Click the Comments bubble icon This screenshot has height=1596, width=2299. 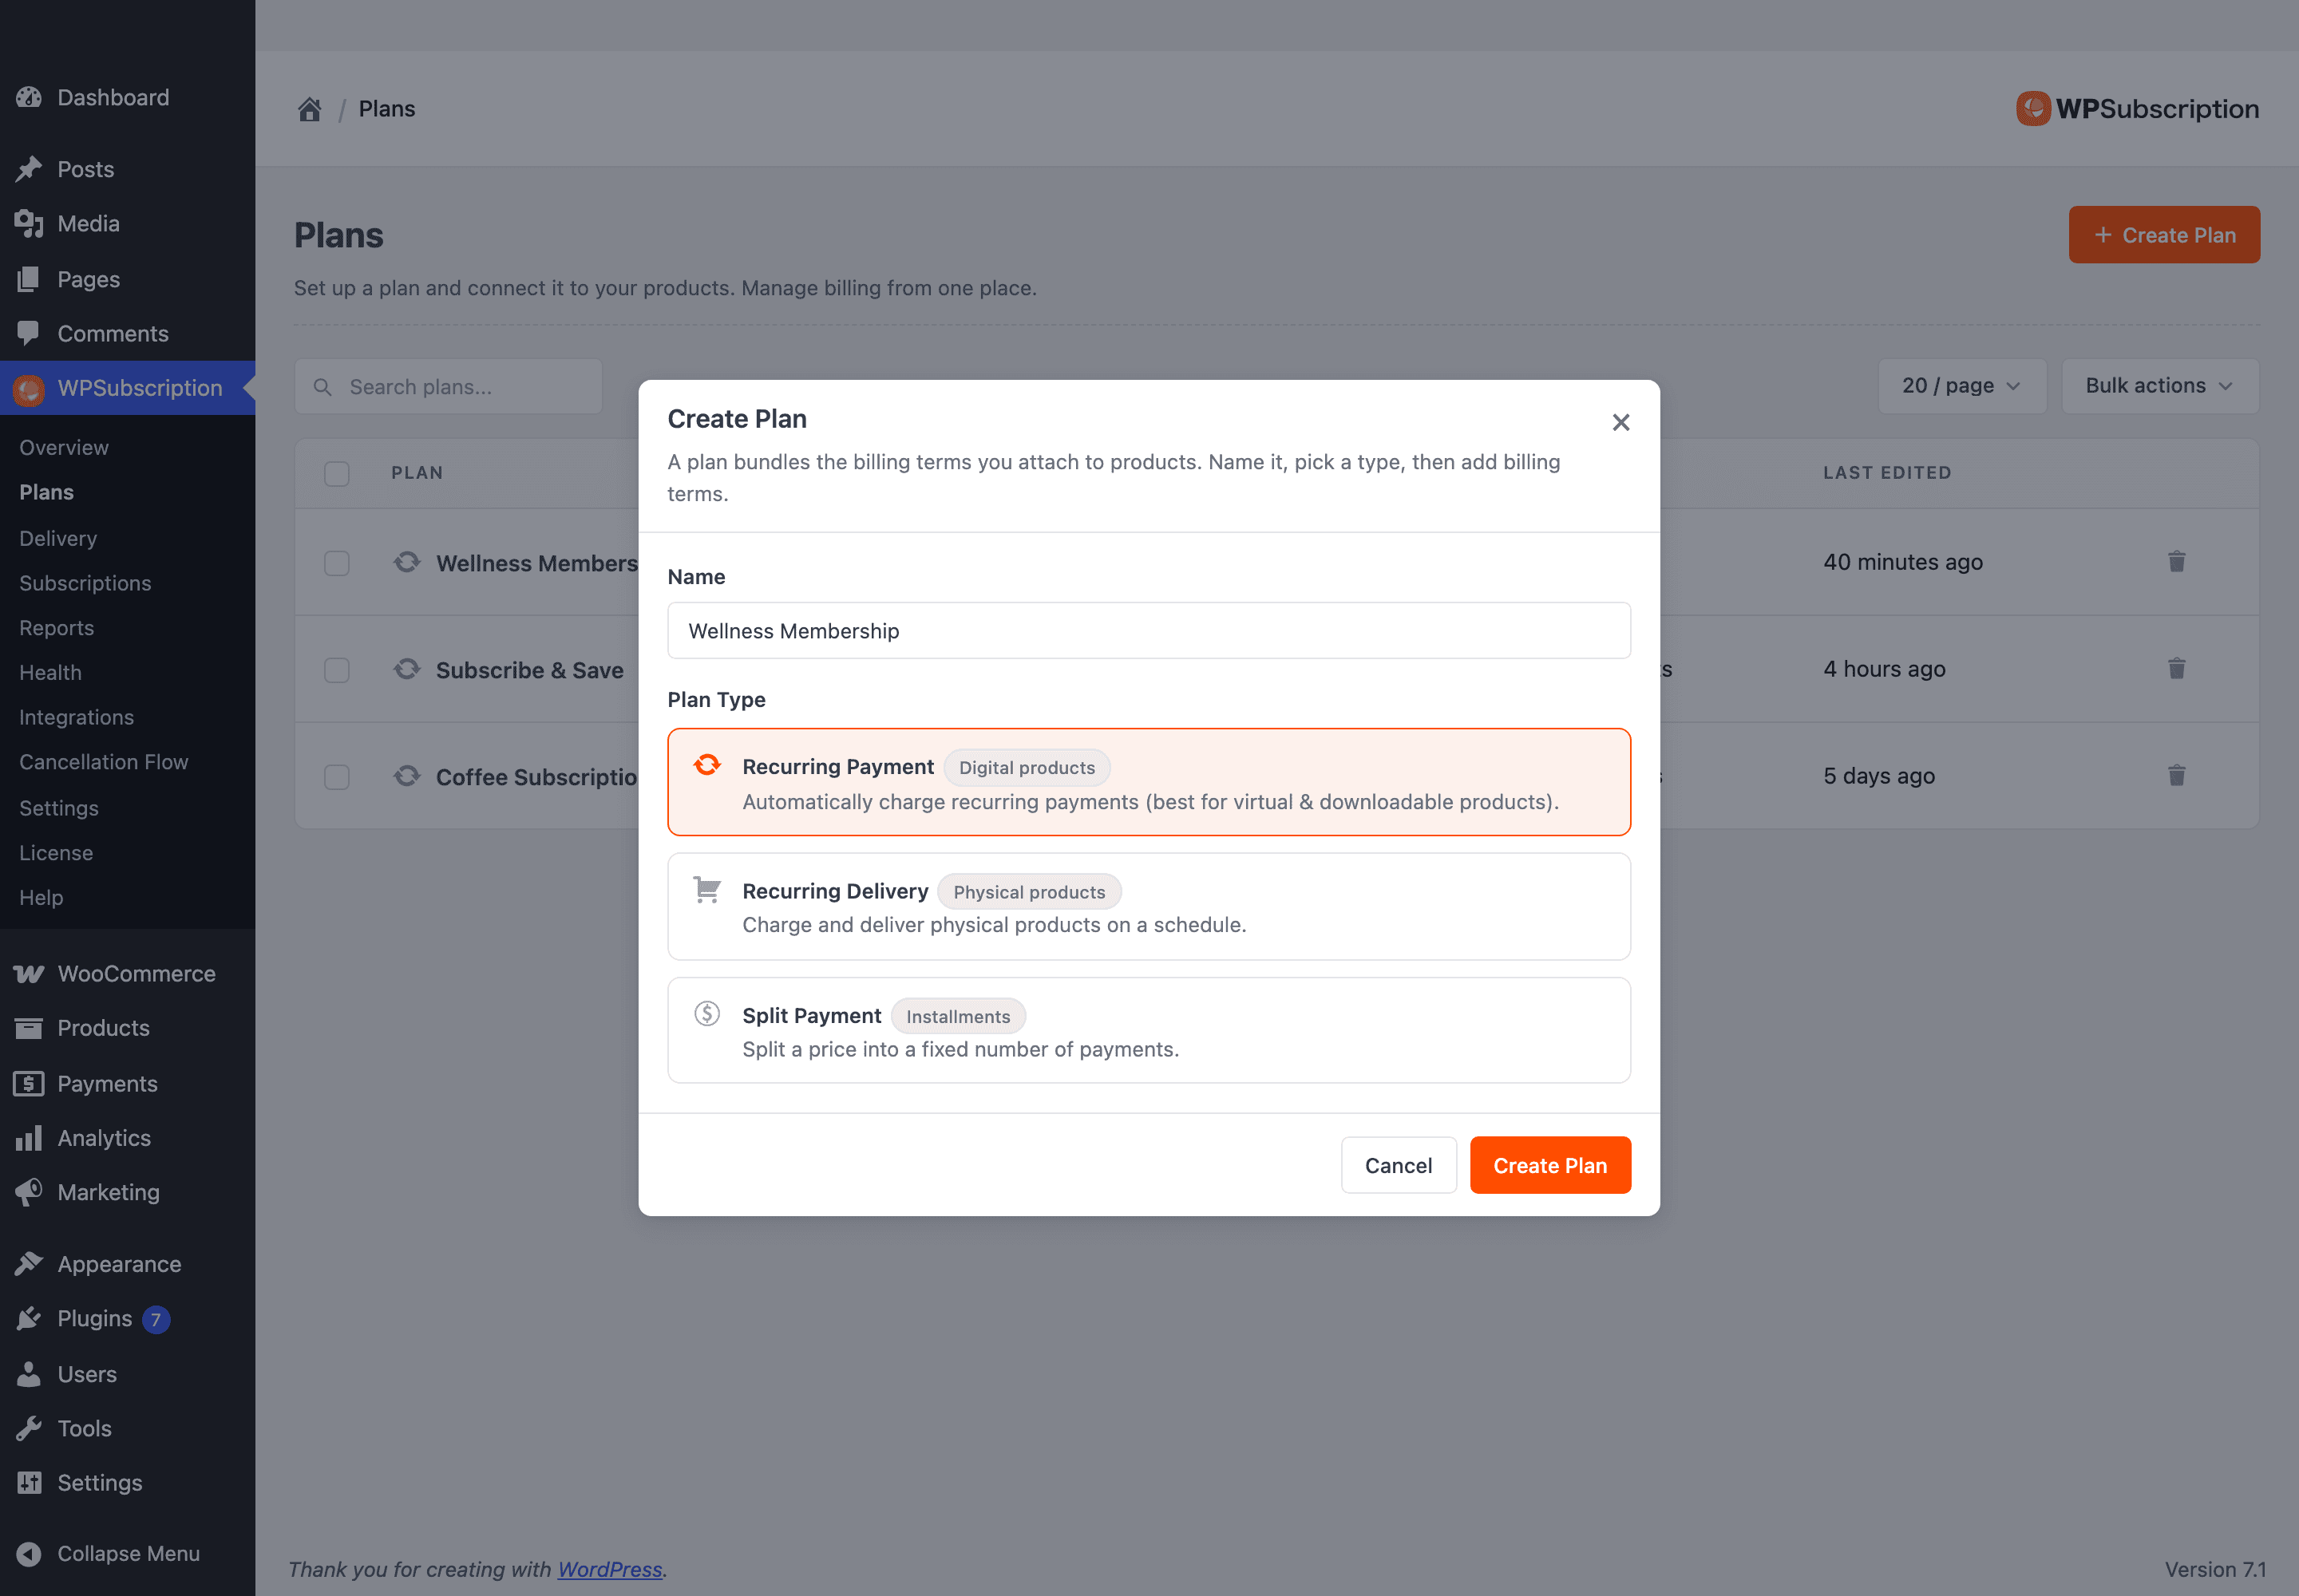click(x=29, y=333)
